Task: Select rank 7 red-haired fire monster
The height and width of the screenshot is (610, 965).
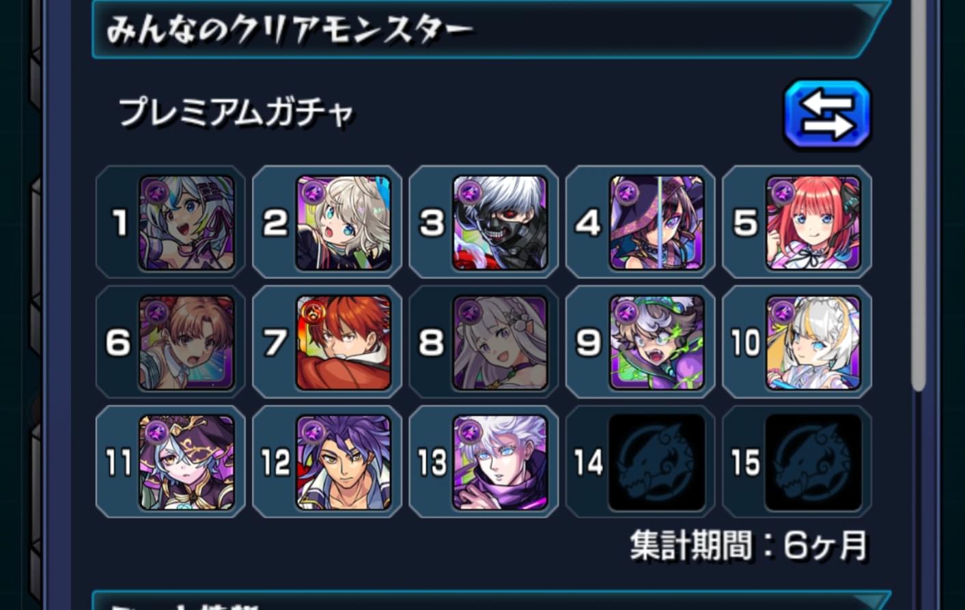Action: click(344, 342)
